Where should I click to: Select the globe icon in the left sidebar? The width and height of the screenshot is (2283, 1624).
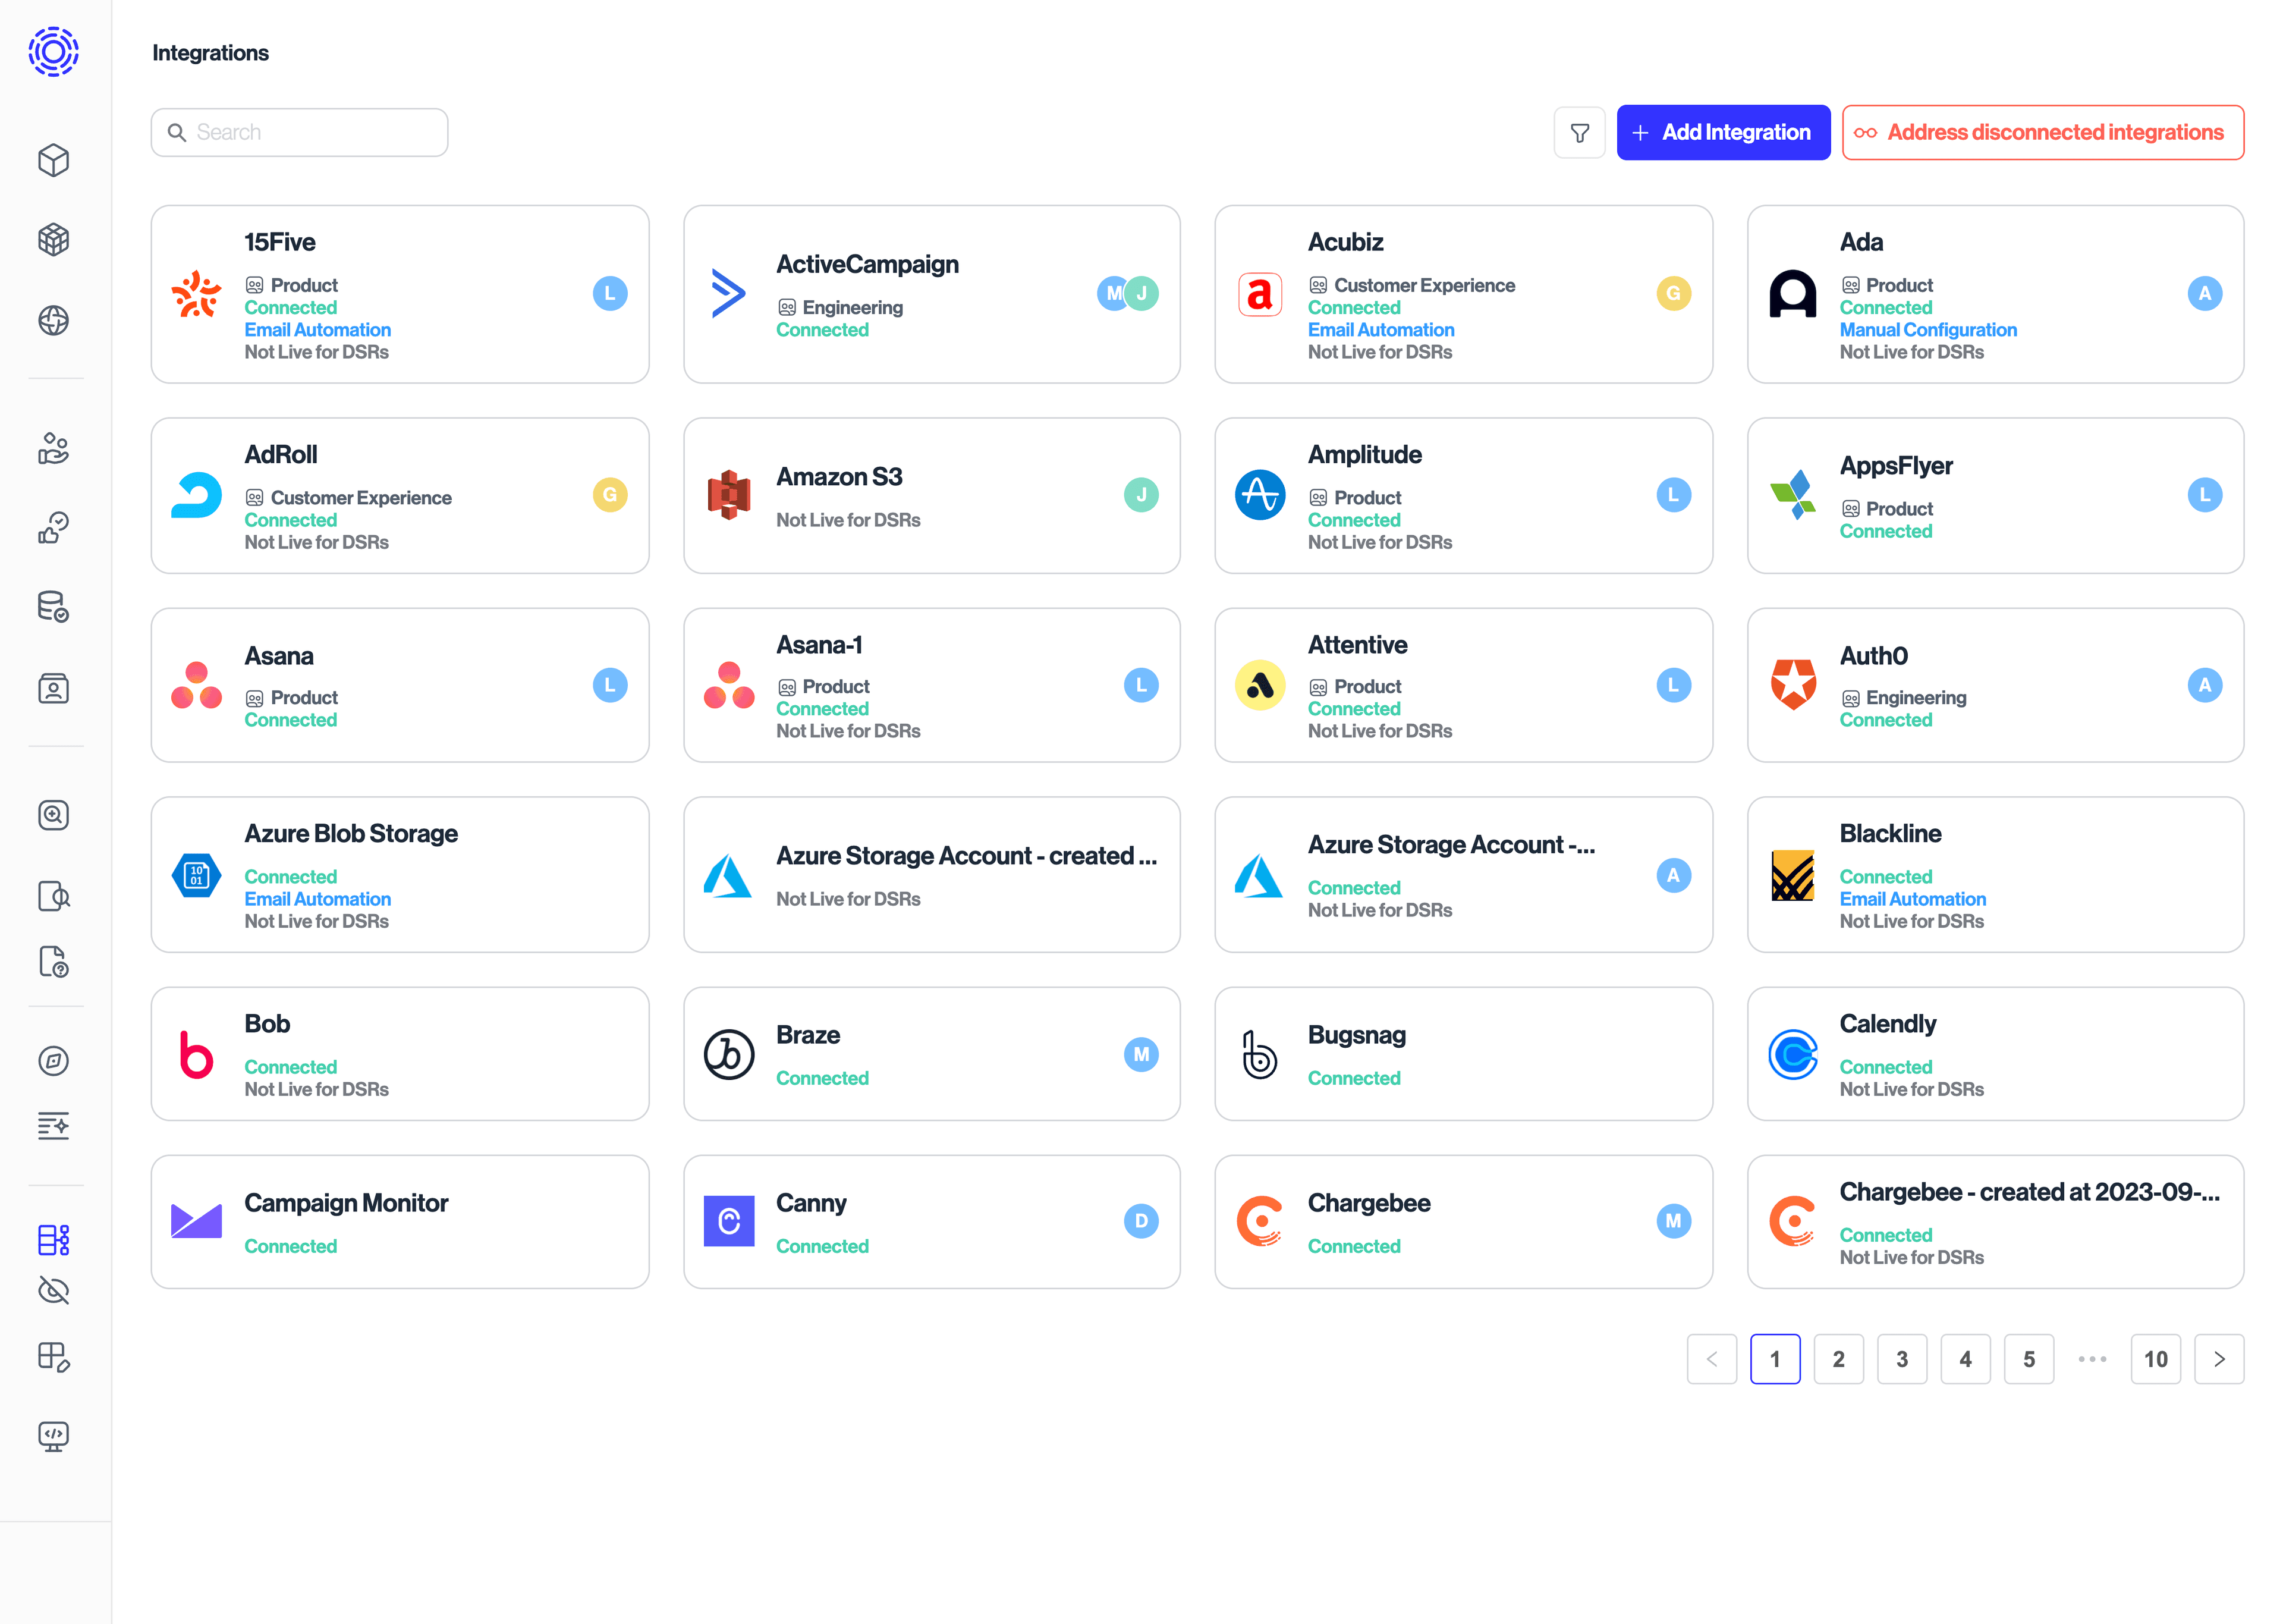click(54, 320)
